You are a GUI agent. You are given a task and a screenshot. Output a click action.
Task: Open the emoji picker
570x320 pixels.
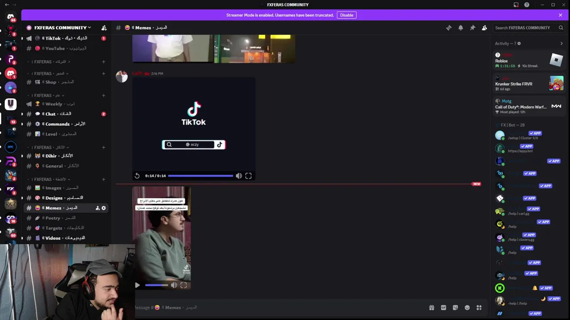467,308
